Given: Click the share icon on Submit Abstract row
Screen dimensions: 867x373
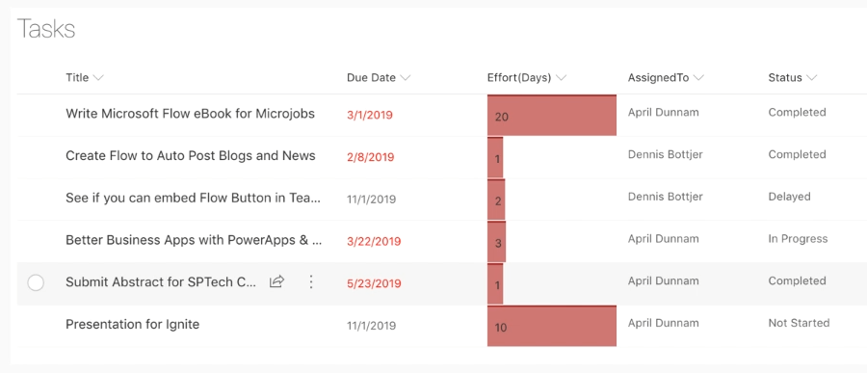Looking at the screenshot, I should pos(276,281).
